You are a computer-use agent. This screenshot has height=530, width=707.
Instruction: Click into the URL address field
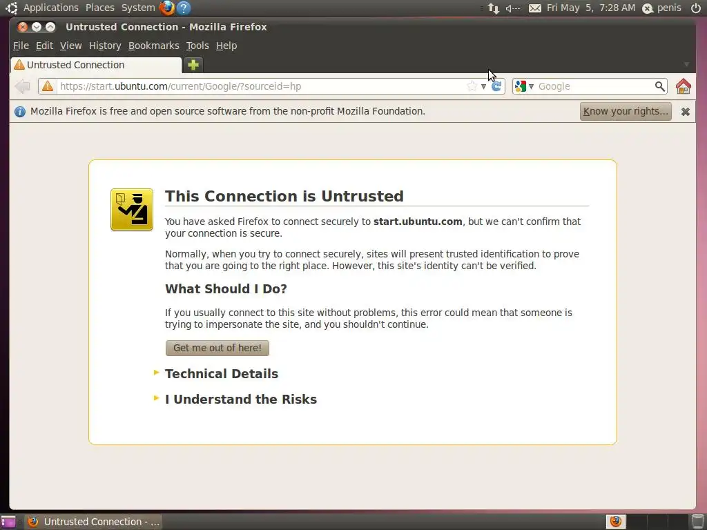[262, 86]
